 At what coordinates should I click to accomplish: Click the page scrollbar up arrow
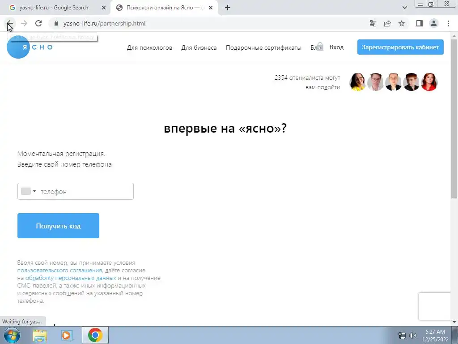[454, 35]
